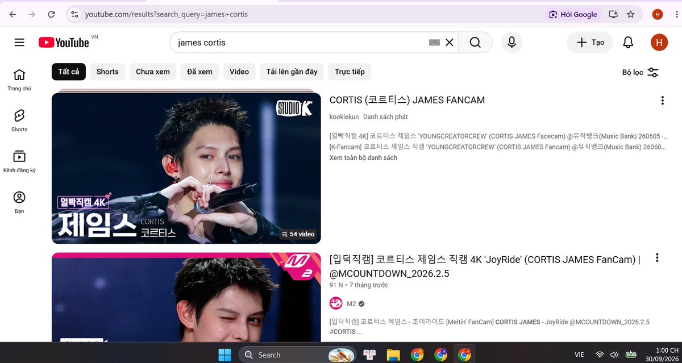Click the browser forward arrow

[32, 14]
